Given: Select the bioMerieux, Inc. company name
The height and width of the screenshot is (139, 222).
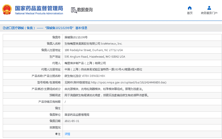Looking at the screenshot, I should coord(112,44).
